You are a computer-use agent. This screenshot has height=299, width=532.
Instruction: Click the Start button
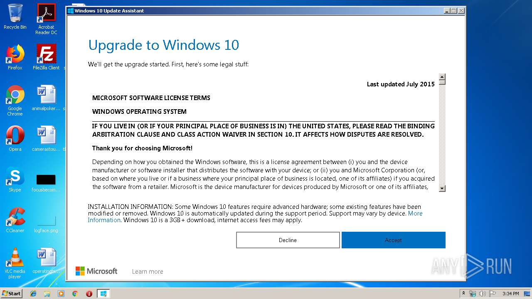click(12, 294)
